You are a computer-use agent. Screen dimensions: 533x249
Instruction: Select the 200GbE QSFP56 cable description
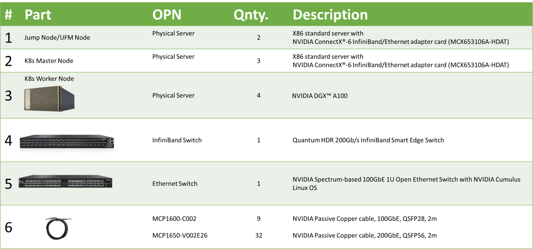(x=365, y=235)
